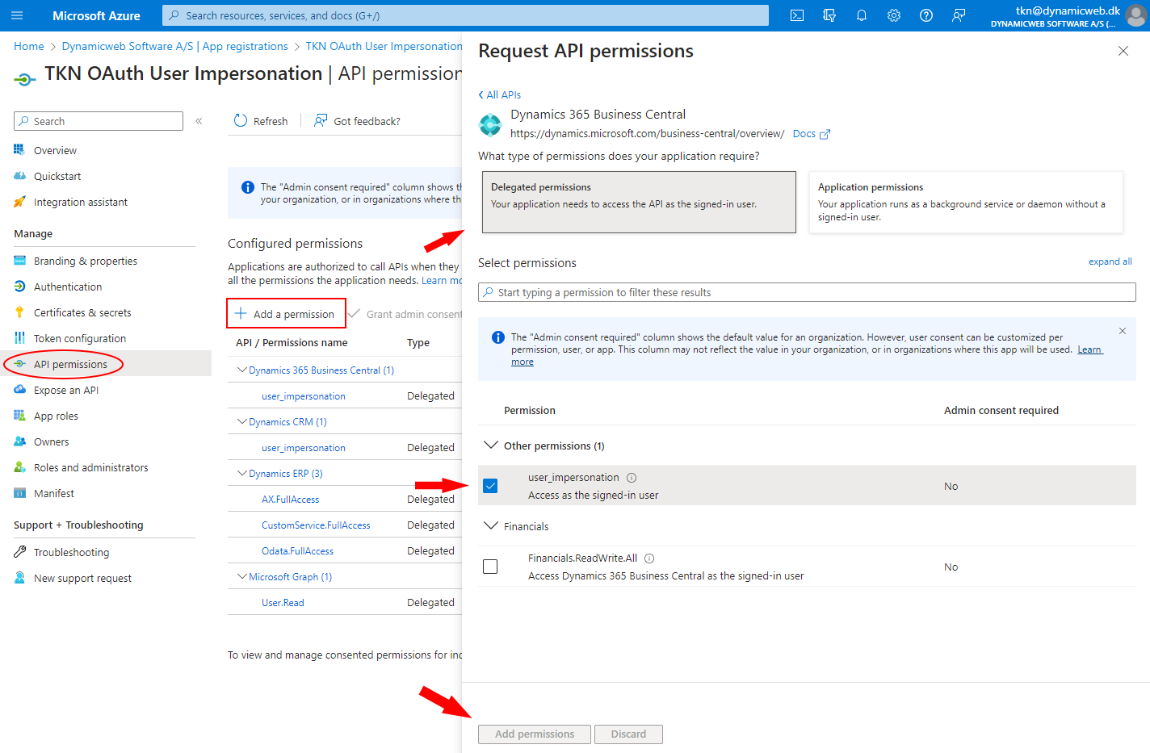Click the account avatar picture
Screen dimensions: 1150x753
[1136, 16]
